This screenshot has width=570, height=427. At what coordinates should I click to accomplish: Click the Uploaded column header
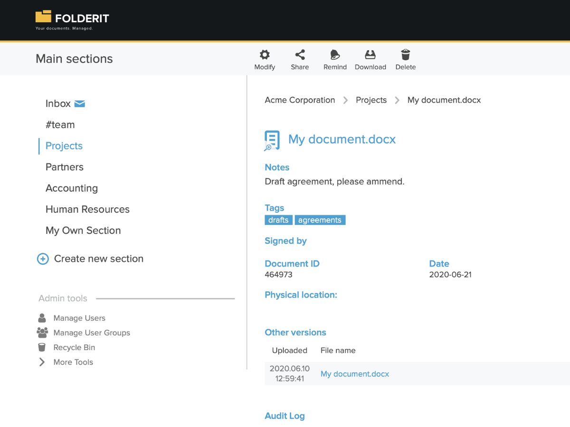coord(290,351)
